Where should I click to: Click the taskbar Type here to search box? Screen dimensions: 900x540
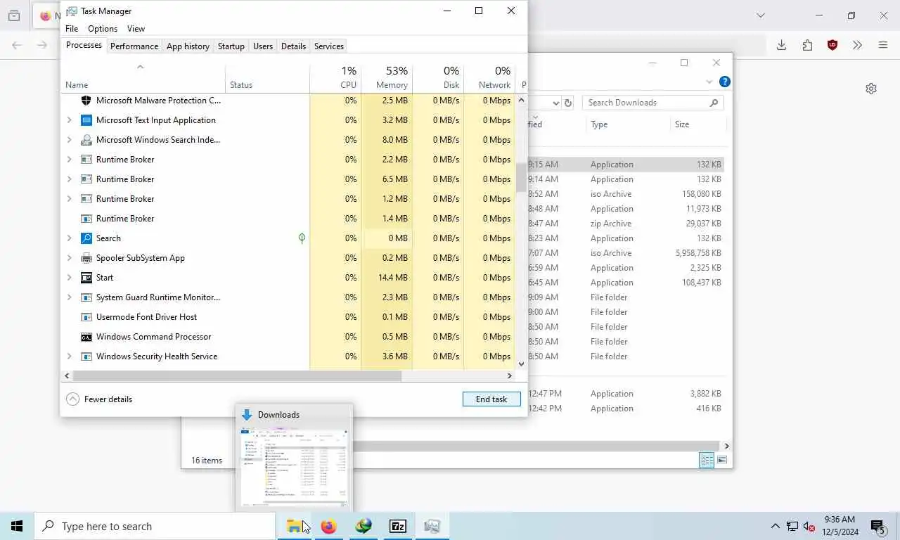155,526
